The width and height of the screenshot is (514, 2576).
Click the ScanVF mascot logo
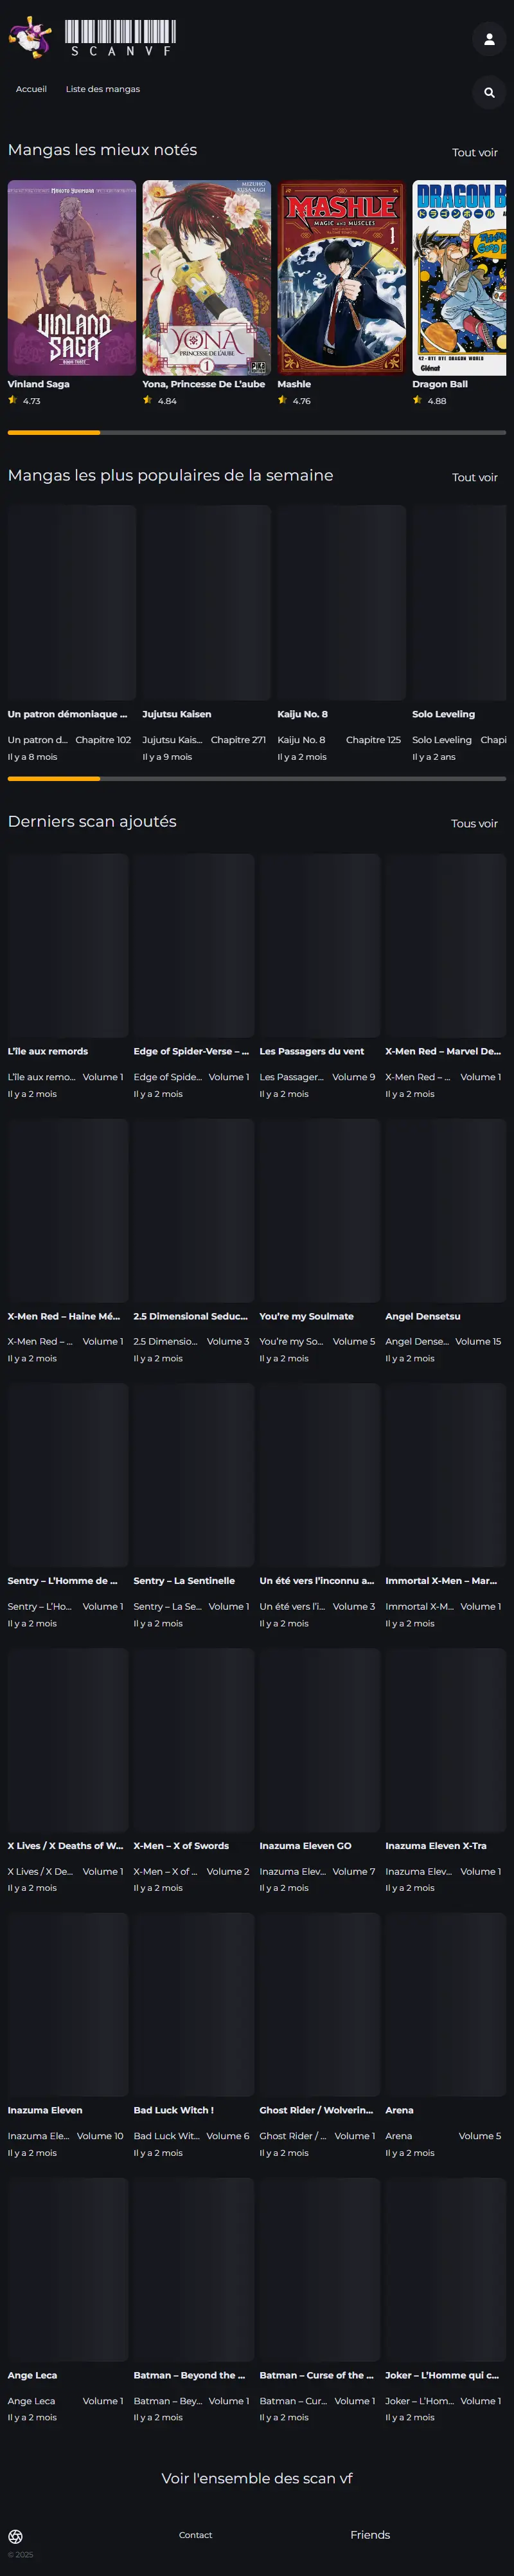click(x=31, y=38)
